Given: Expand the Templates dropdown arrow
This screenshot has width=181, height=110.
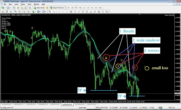Looking at the screenshot, I should click(46, 12).
